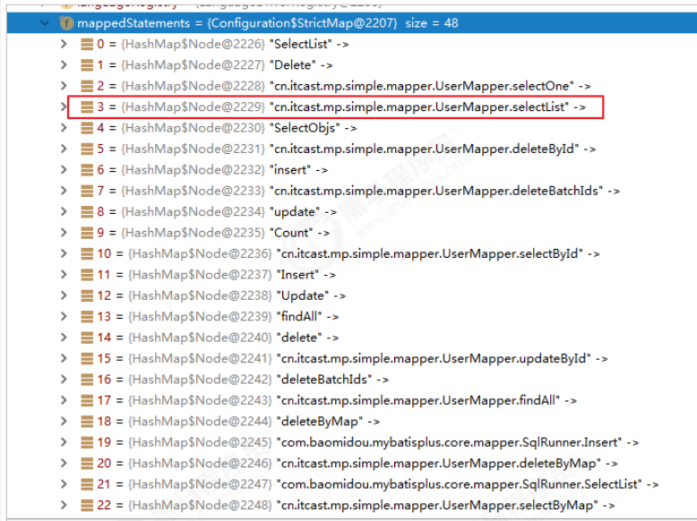
Task: Select the UserMapper.findAll entry 17
Action: [x=351, y=401]
